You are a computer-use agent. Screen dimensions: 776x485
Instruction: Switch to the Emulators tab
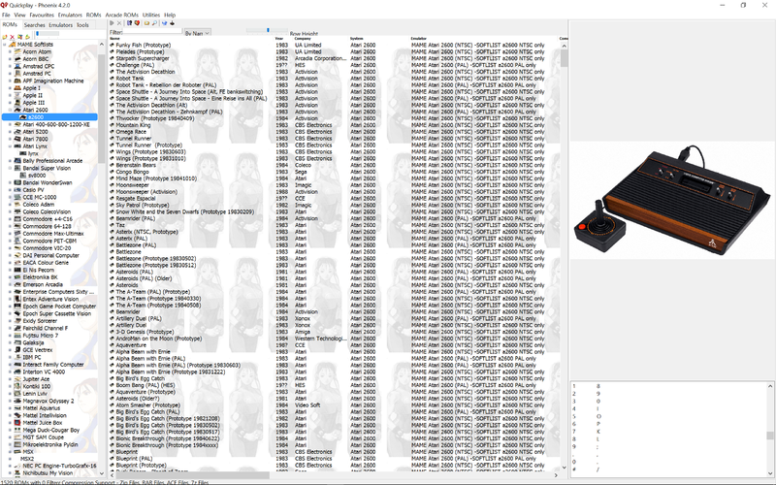60,25
